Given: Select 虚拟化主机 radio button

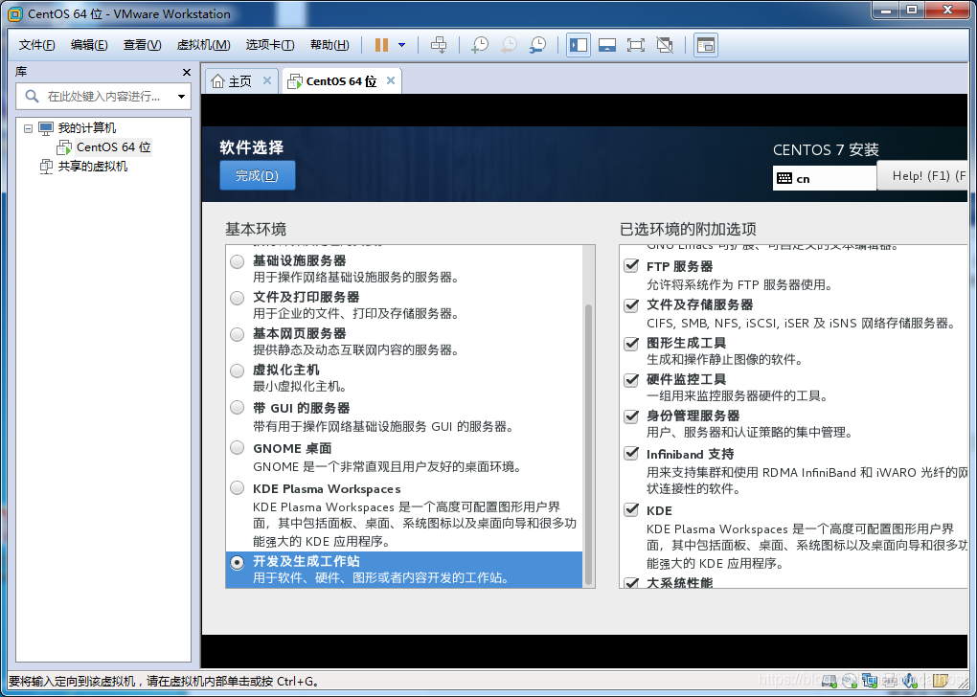Looking at the screenshot, I should pyautogui.click(x=237, y=371).
